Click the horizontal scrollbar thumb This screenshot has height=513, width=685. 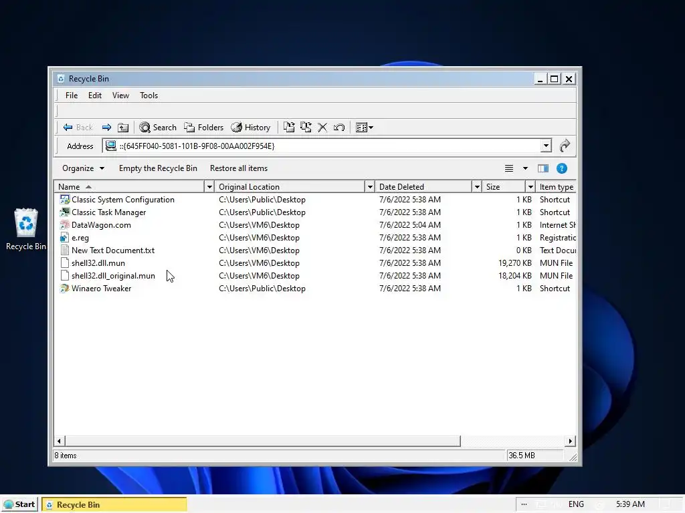click(262, 441)
